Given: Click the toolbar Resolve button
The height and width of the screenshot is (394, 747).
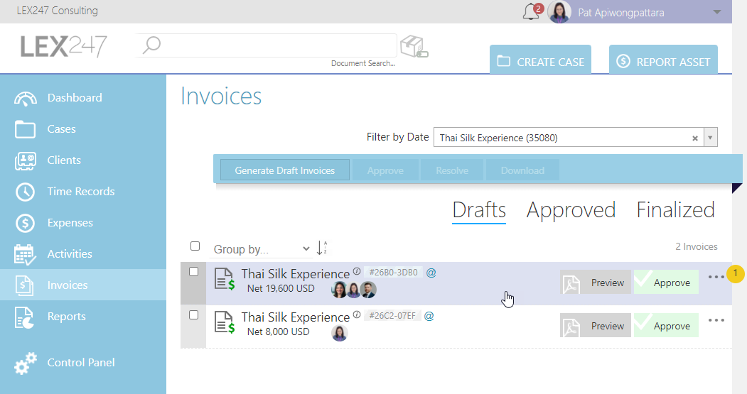Looking at the screenshot, I should [x=452, y=170].
